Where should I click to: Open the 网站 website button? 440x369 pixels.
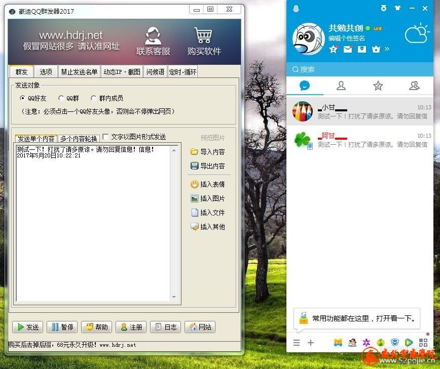(200, 327)
